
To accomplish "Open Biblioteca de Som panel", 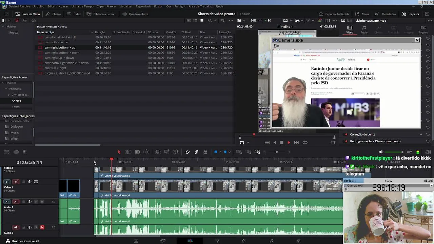I will (101, 14).
